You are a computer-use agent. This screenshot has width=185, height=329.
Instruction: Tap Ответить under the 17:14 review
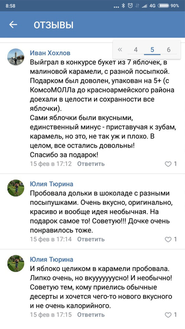[x=91, y=239]
